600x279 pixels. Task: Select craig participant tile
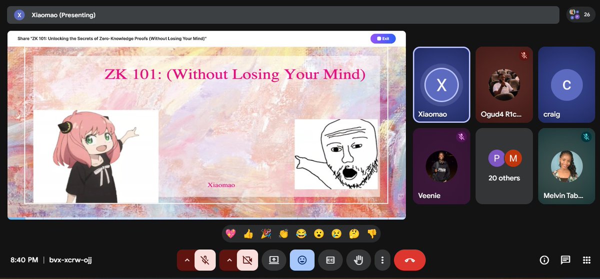tap(566, 85)
